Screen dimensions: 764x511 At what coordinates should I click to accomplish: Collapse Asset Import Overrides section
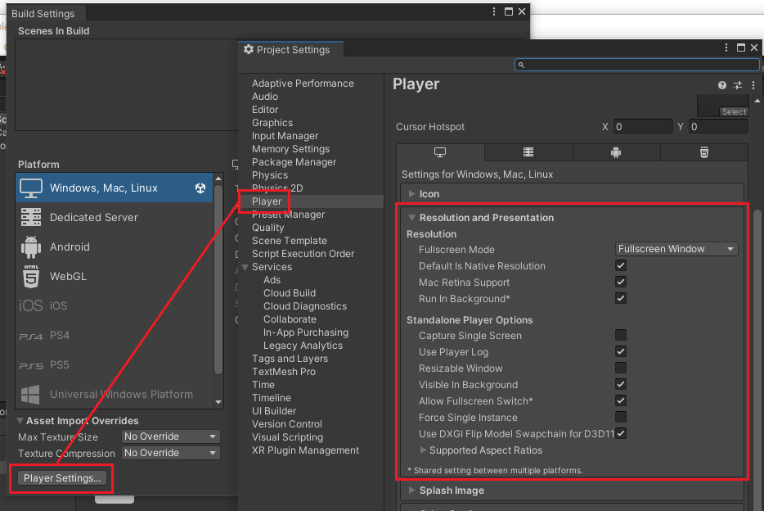point(20,420)
